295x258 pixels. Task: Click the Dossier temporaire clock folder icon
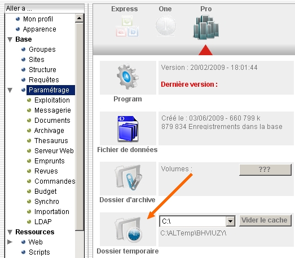(127, 230)
